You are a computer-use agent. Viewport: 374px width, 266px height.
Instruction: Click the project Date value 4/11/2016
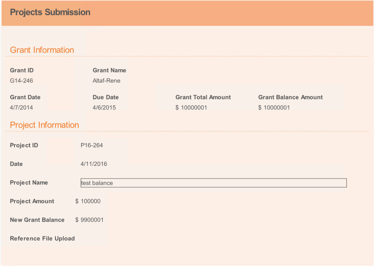[x=94, y=164]
